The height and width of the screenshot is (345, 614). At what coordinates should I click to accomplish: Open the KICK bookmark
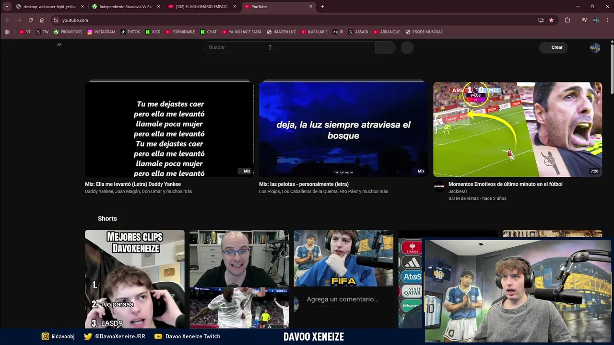153,32
